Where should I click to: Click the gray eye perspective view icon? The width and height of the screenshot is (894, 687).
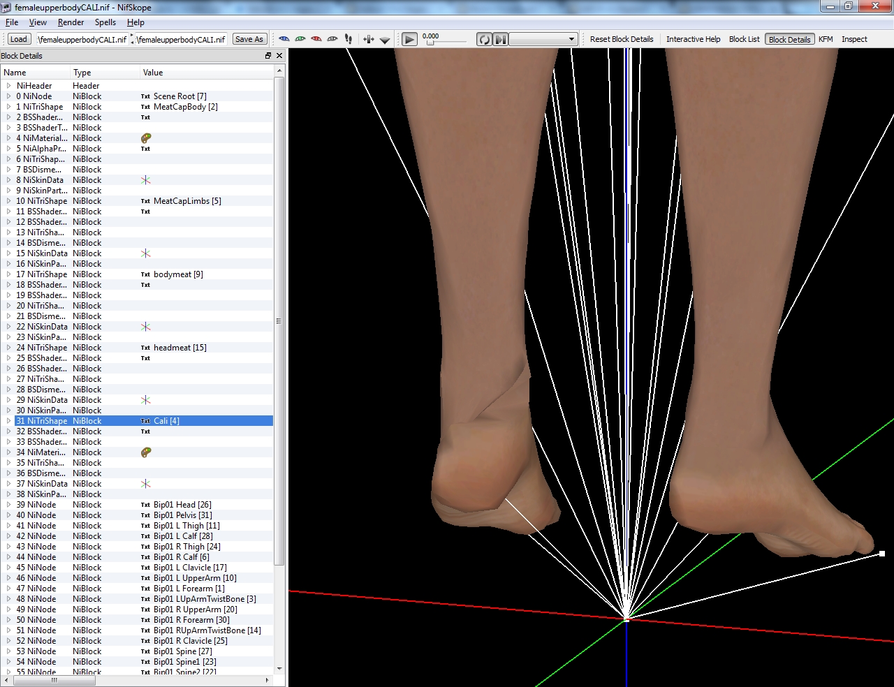(x=332, y=39)
